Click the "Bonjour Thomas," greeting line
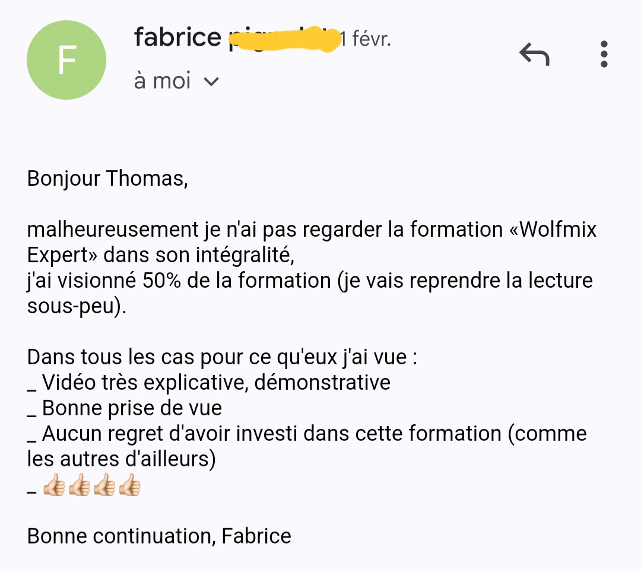641x569 pixels. [107, 179]
